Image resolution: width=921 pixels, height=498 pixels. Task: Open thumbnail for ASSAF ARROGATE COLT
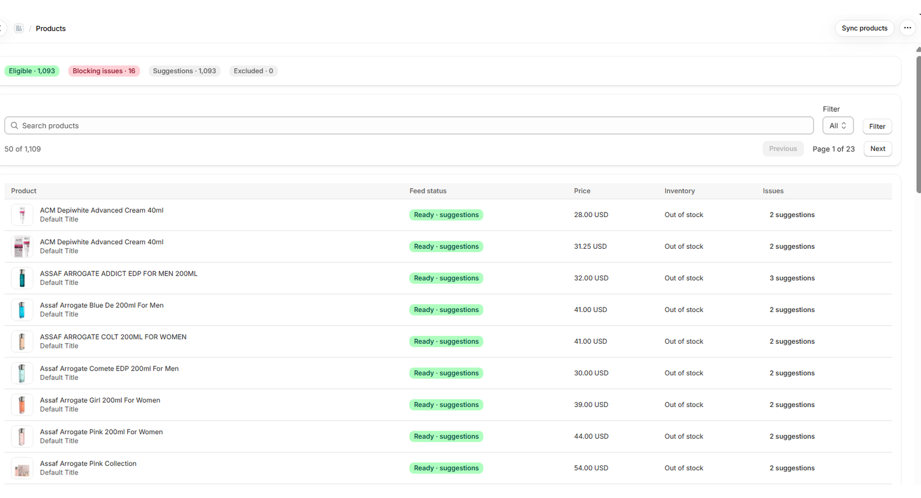pyautogui.click(x=22, y=341)
